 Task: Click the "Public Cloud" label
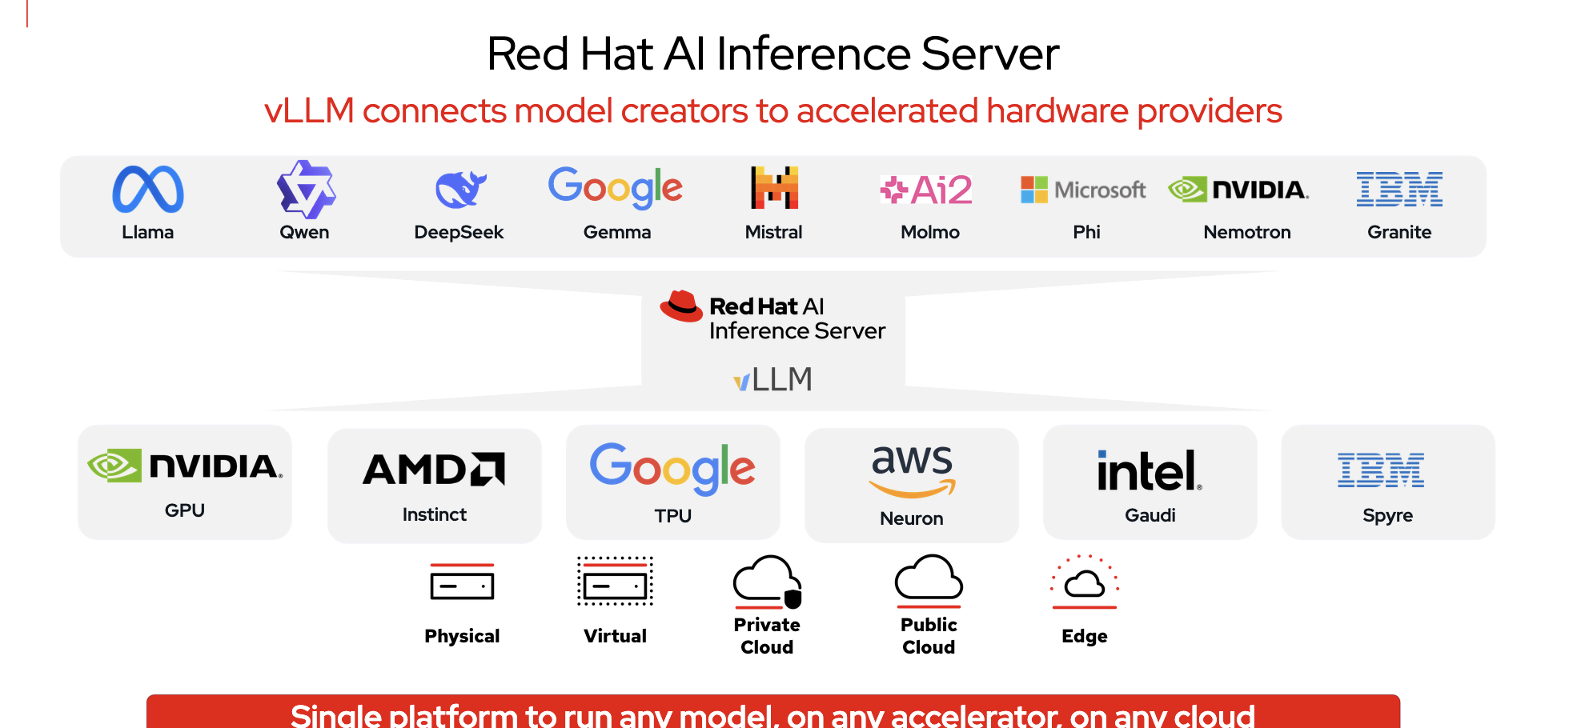tap(929, 636)
